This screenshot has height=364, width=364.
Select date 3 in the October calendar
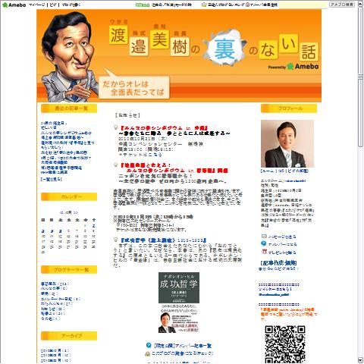click(43, 231)
